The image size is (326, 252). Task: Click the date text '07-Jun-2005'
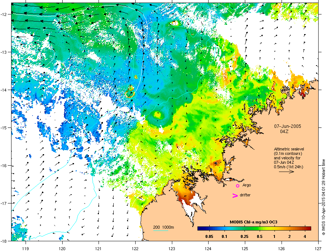(x=287, y=126)
